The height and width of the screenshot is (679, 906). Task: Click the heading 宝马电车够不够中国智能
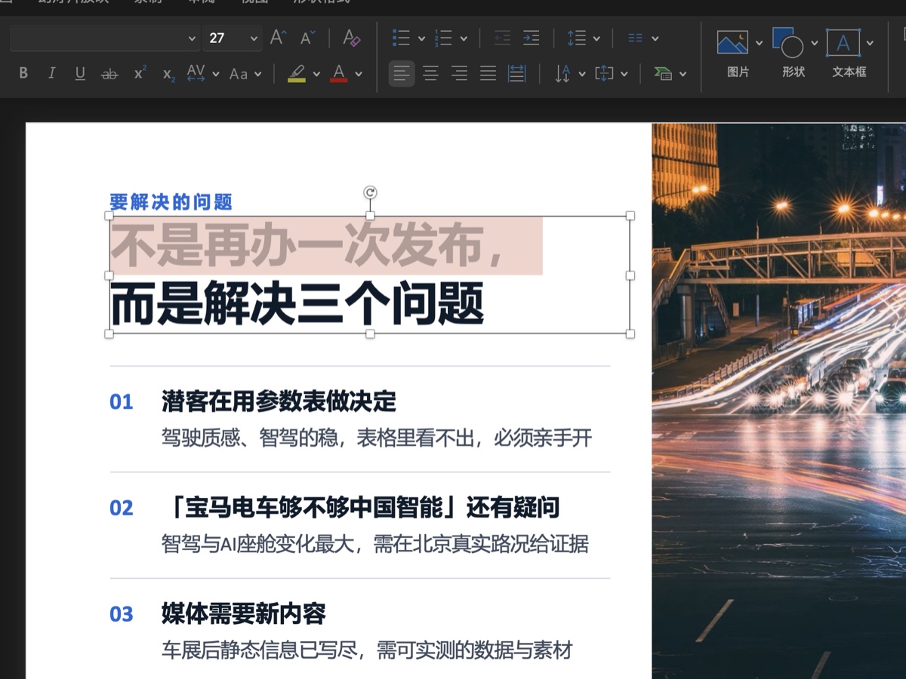pos(315,508)
